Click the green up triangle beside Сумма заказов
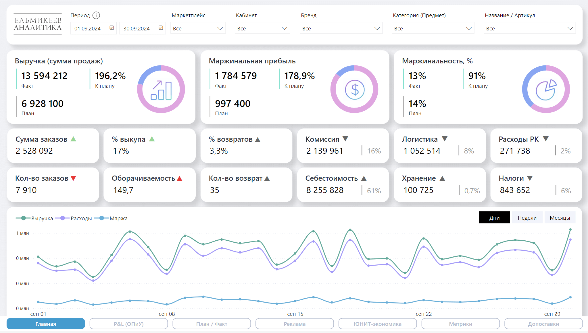588x333 pixels. tap(74, 139)
